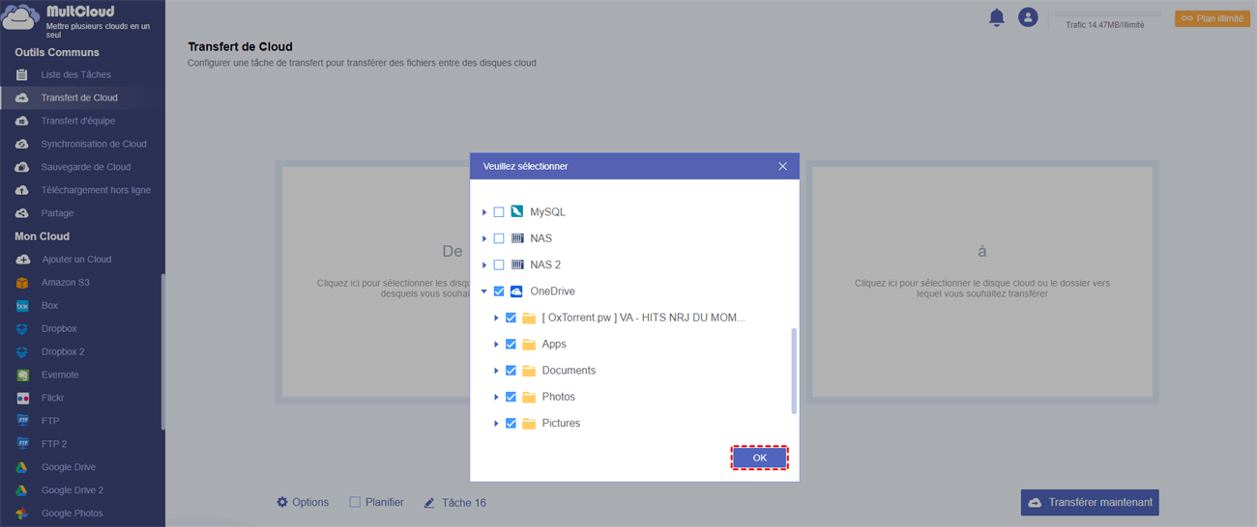Click the Partage cloud icon
The image size is (1257, 527).
[x=21, y=213]
